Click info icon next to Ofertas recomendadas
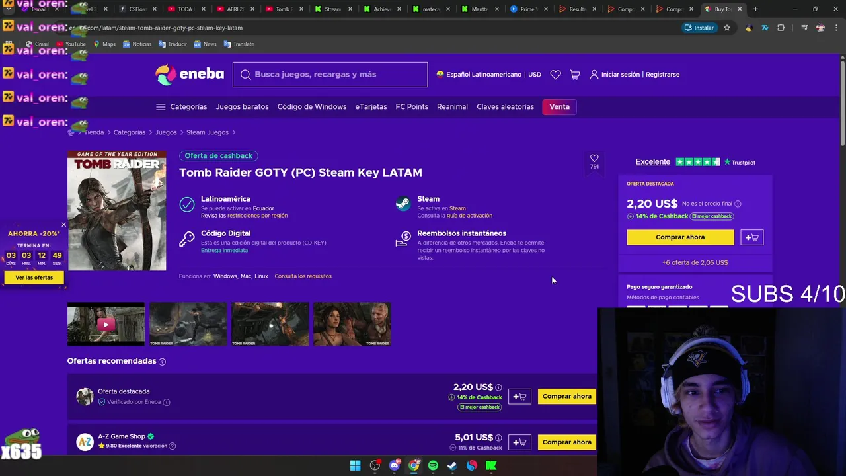Screen dimensions: 846x476 click(x=162, y=362)
